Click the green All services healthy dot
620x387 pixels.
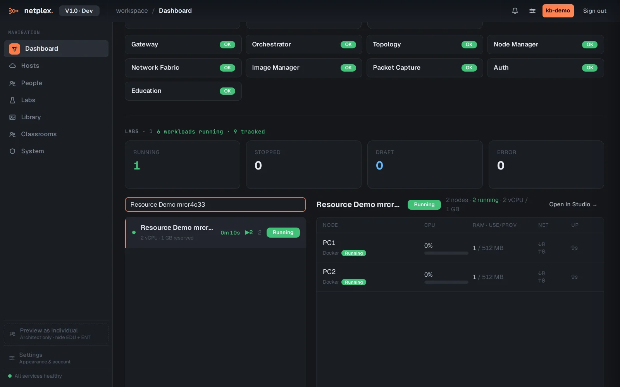click(10, 376)
